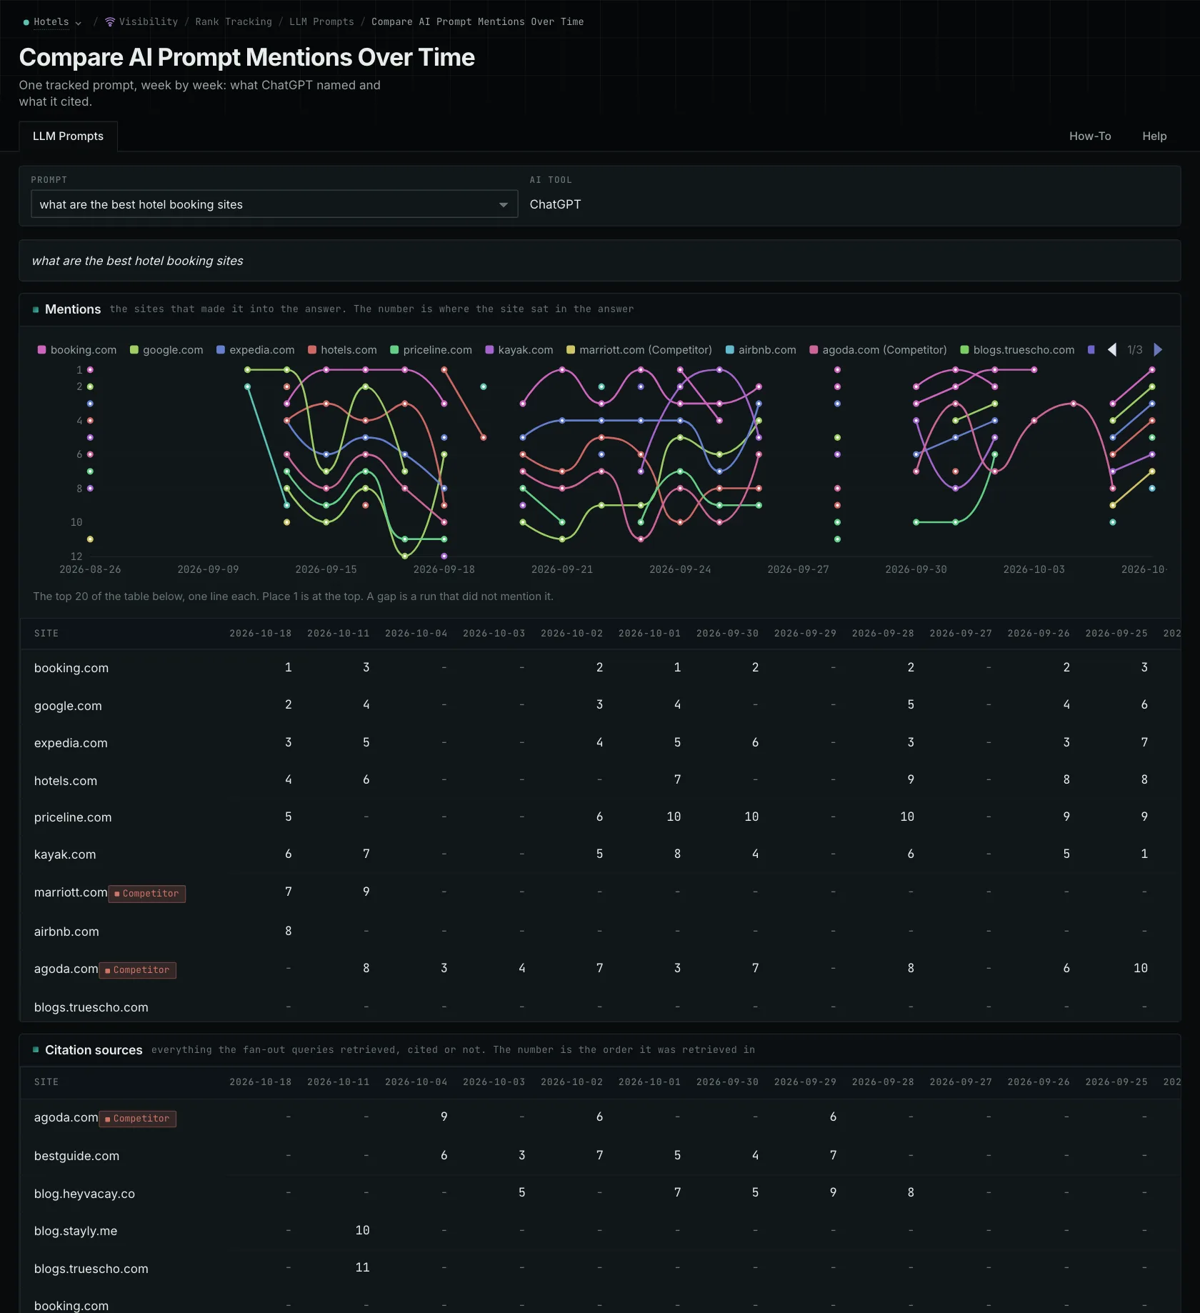Click airbnb.com row in Mentions table
Image resolution: width=1200 pixels, height=1313 pixels.
click(600, 932)
